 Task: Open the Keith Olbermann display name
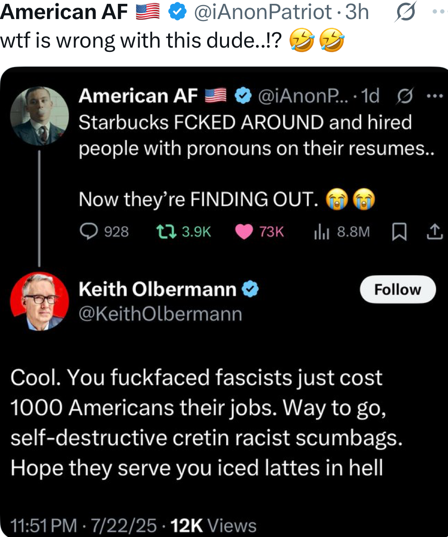(157, 289)
